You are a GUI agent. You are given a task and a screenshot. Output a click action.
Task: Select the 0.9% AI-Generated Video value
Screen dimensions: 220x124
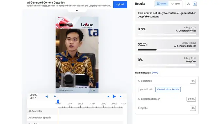(142, 29)
